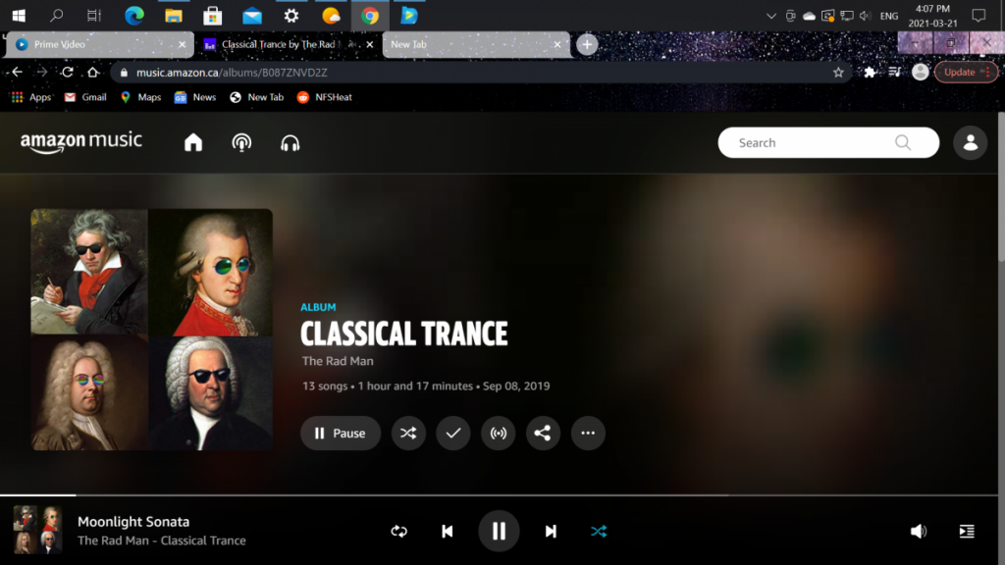
Task: Pause playback with the round player button
Action: click(x=499, y=531)
